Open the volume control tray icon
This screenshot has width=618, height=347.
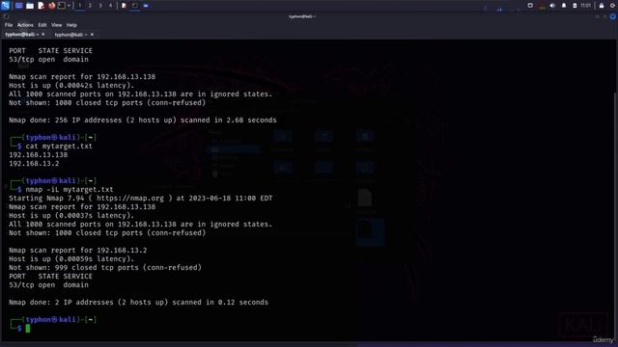(552, 6)
